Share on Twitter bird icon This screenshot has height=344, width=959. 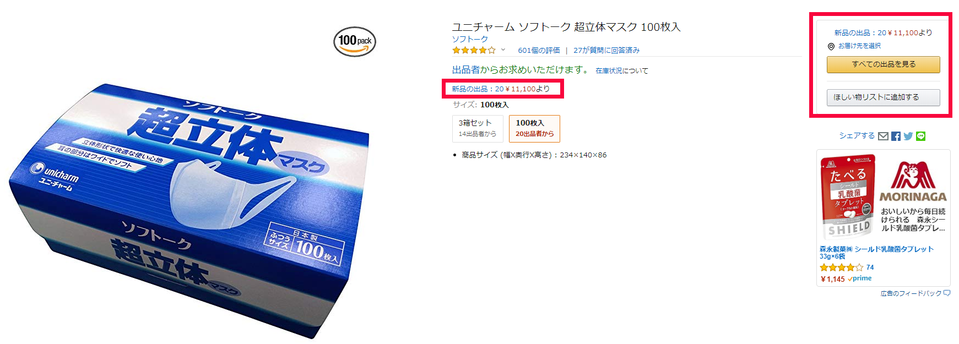coord(908,136)
